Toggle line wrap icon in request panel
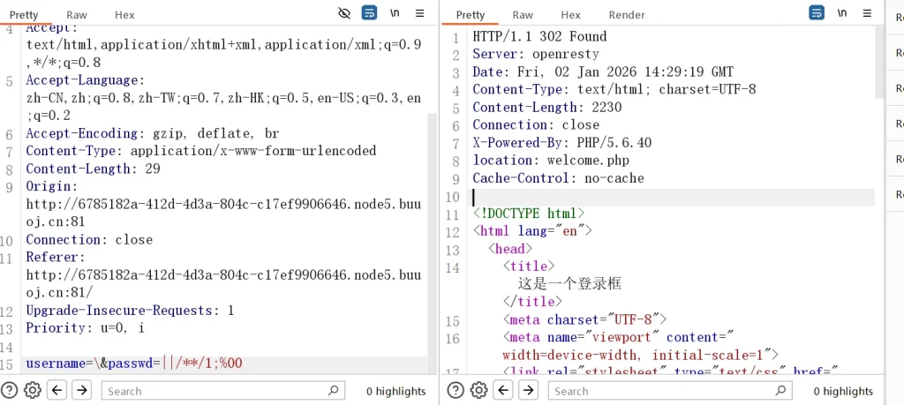904x405 pixels. pyautogui.click(x=370, y=13)
